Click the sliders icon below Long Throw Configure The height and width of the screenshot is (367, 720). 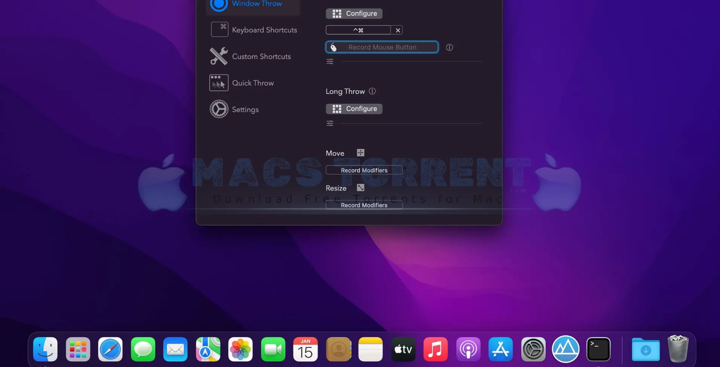[x=330, y=123]
